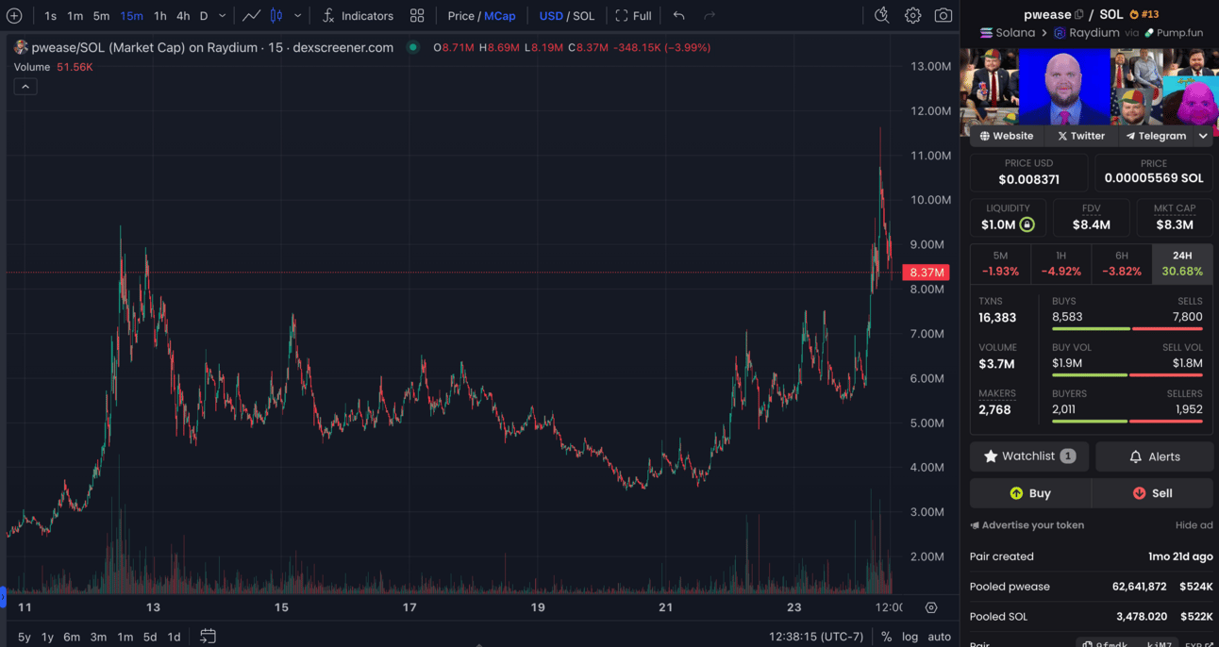Open the token Website link

click(x=1007, y=136)
